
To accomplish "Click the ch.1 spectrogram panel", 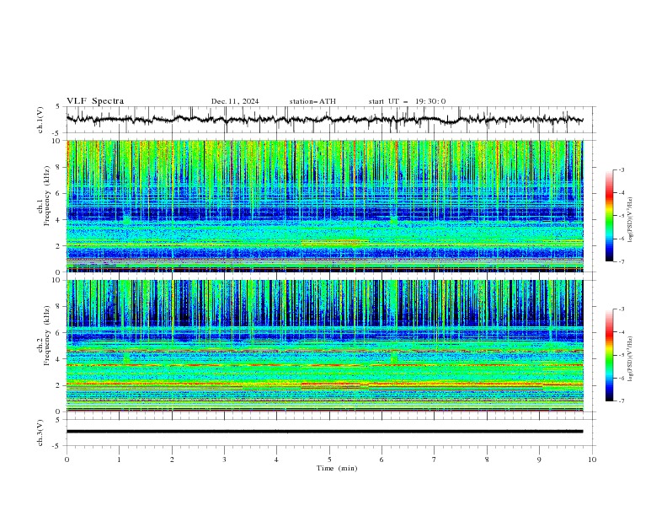I will click(x=325, y=206).
